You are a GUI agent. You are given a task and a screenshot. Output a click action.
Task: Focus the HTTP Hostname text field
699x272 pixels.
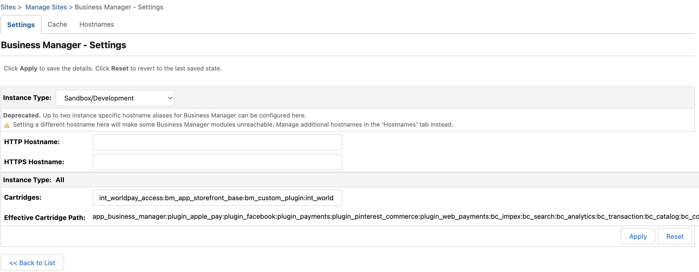[217, 142]
